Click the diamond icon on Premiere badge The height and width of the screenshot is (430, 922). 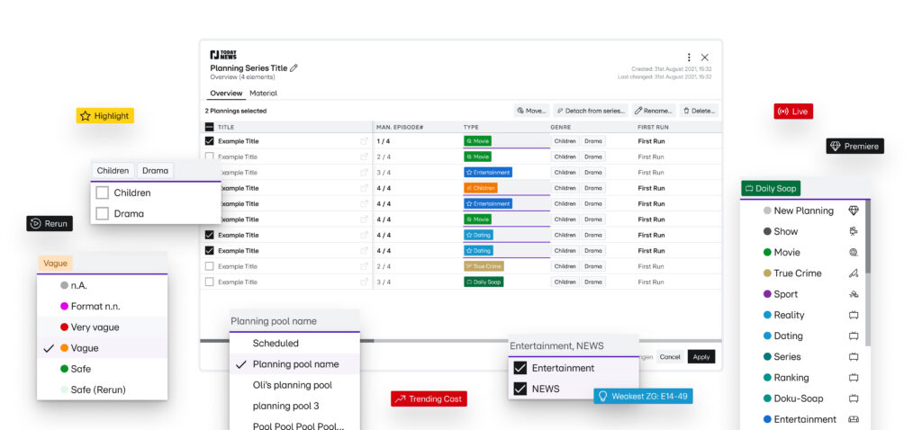(835, 146)
